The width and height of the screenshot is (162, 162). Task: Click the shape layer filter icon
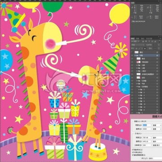coord(152,41)
